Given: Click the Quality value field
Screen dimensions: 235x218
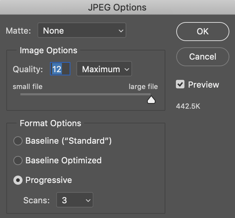Looking at the screenshot, I should tap(60, 69).
